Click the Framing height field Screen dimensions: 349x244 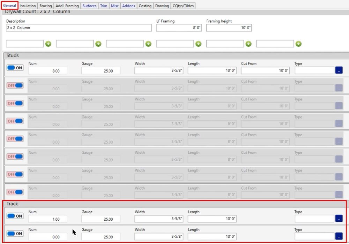[229, 28]
